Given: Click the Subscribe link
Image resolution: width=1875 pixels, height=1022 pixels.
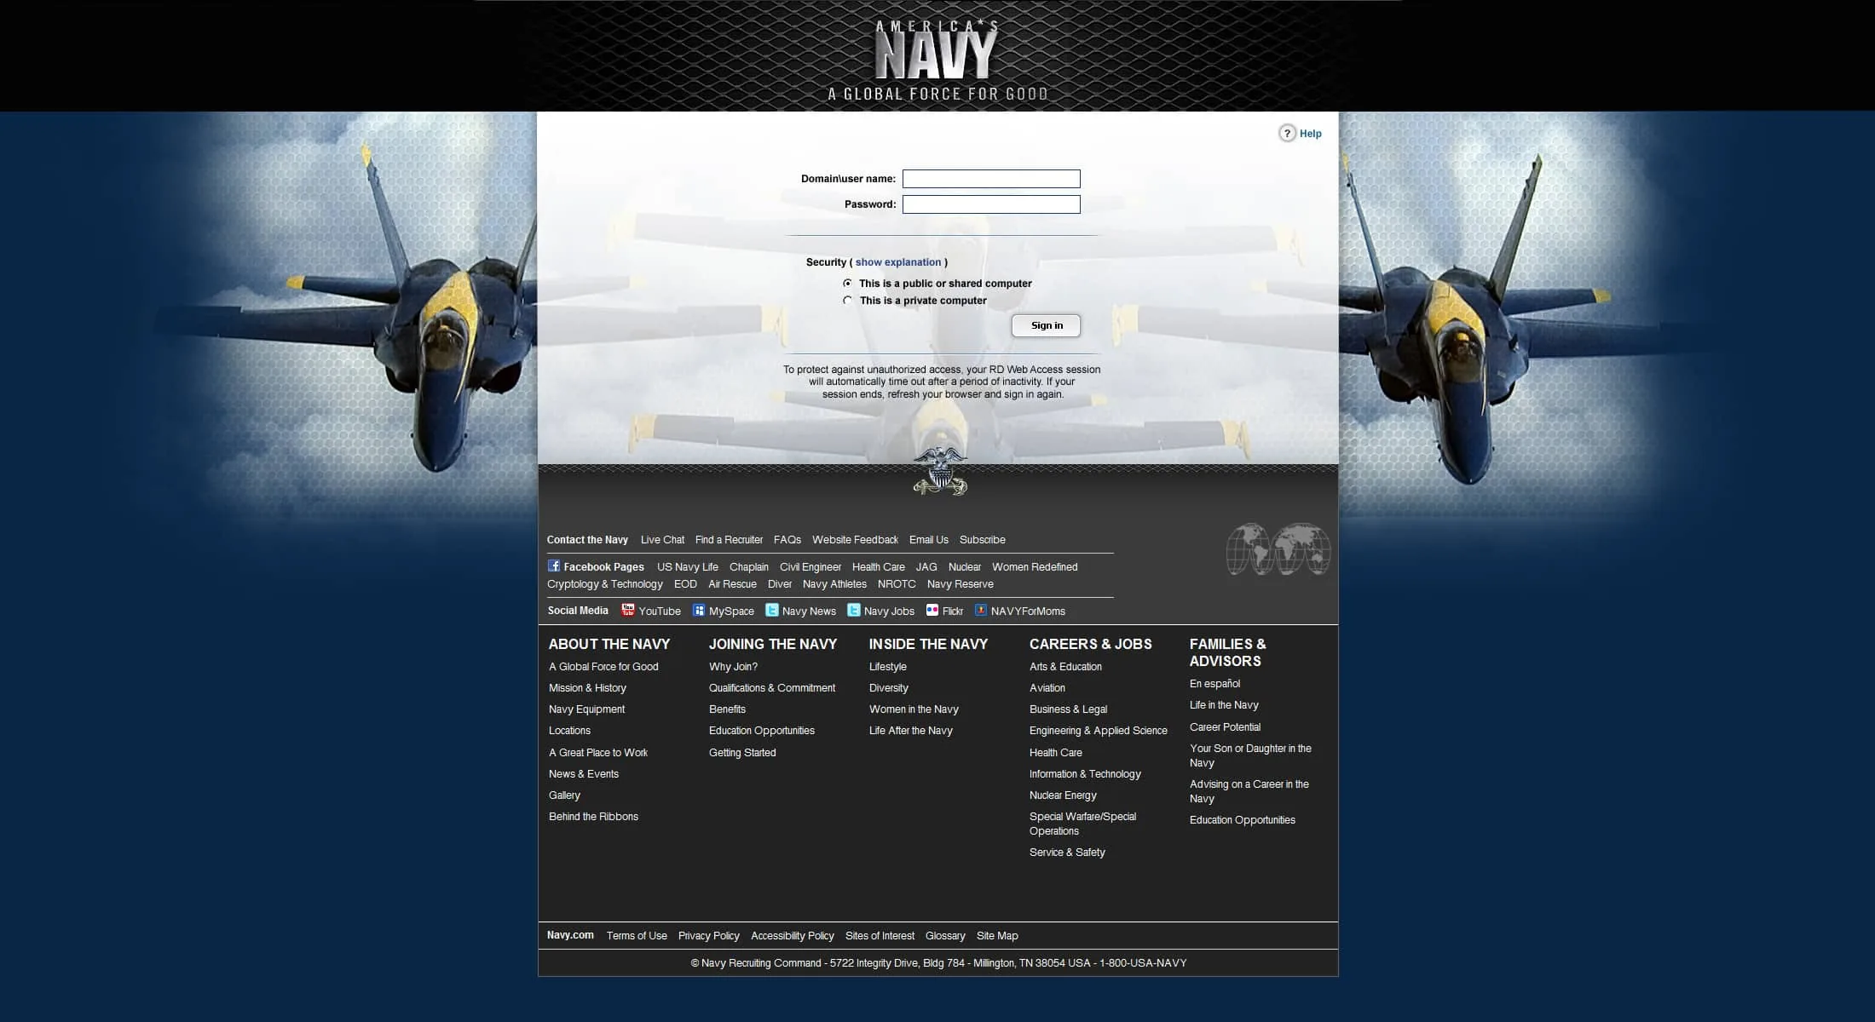Looking at the screenshot, I should pyautogui.click(x=982, y=540).
